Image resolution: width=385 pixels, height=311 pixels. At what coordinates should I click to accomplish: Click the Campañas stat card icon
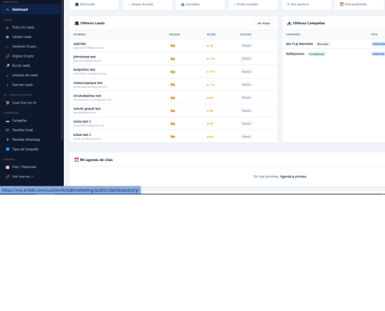[183, 5]
